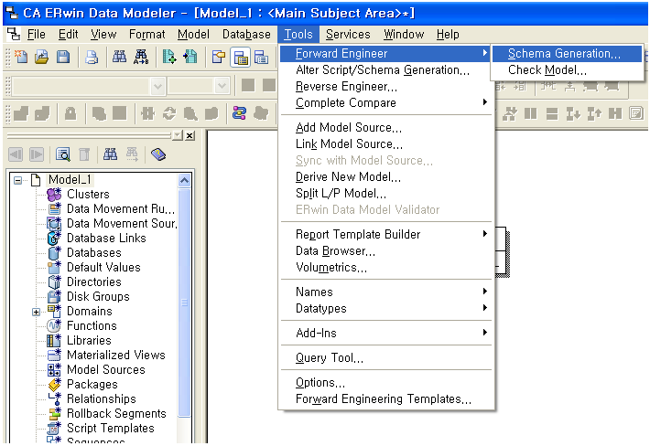Click the Model Explorer properties magnifier icon
The image size is (650, 446).
pyautogui.click(x=63, y=154)
